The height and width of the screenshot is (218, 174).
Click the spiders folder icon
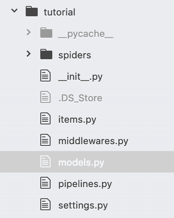point(46,54)
